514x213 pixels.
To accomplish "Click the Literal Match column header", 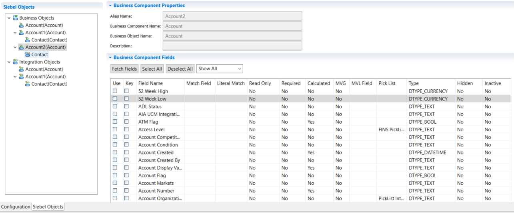I will tap(231, 83).
